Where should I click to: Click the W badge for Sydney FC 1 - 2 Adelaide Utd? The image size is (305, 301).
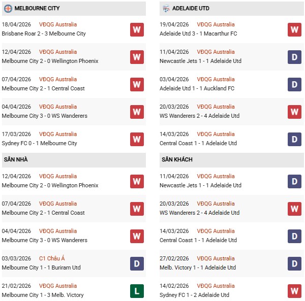(x=295, y=290)
